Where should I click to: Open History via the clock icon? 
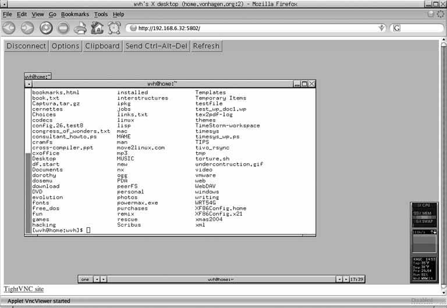[x=114, y=27]
